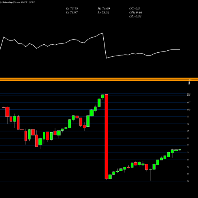Viewport: 198px width, 198px height.
Task: Click the 82 price axis label
Action: click(188, 138)
